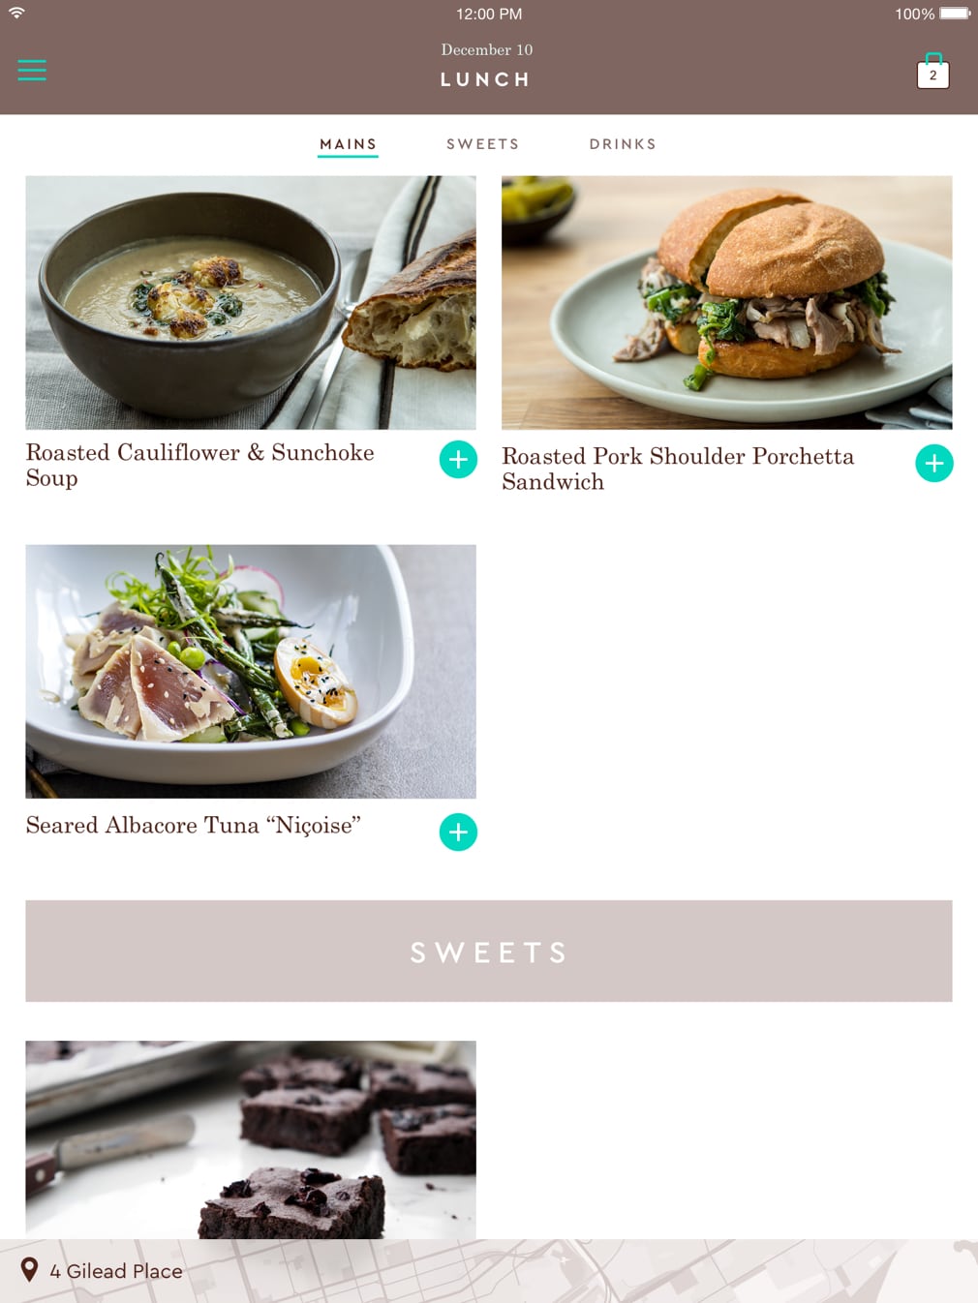Switch to the Drinks tab
978x1303 pixels.
click(x=623, y=144)
